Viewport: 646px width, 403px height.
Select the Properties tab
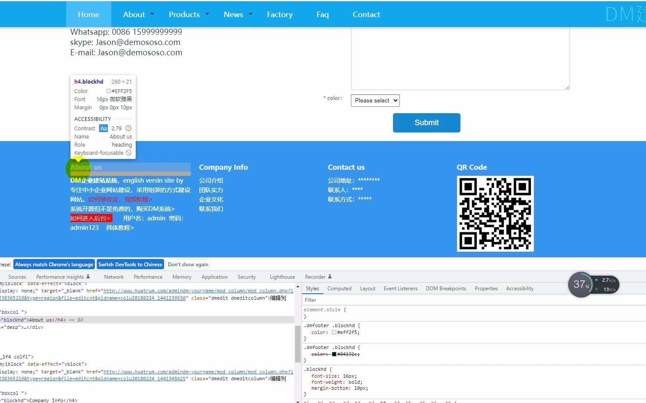coord(486,289)
